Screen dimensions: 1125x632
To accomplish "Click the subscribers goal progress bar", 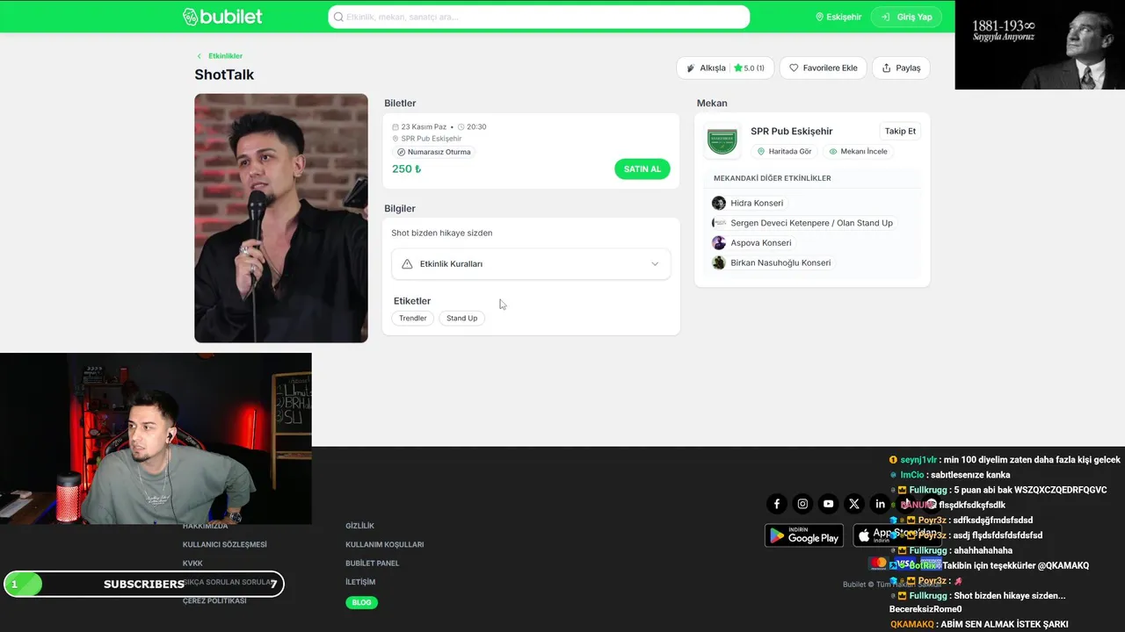I will tap(144, 584).
